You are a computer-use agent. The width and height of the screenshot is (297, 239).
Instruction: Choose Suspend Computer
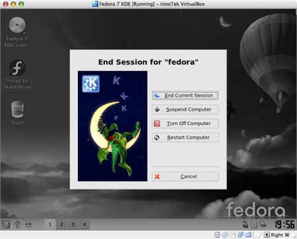(185, 109)
